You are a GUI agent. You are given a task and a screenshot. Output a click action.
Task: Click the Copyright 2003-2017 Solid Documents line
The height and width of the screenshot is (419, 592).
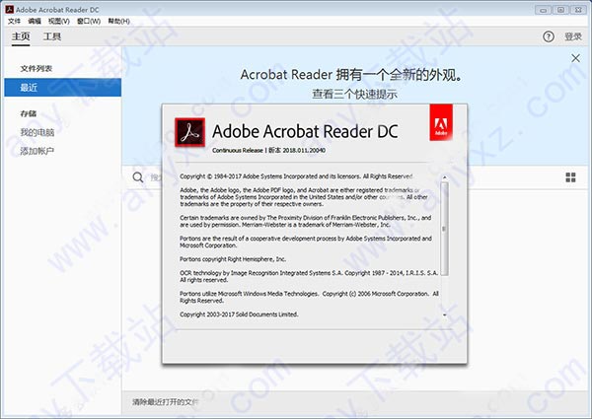point(239,314)
